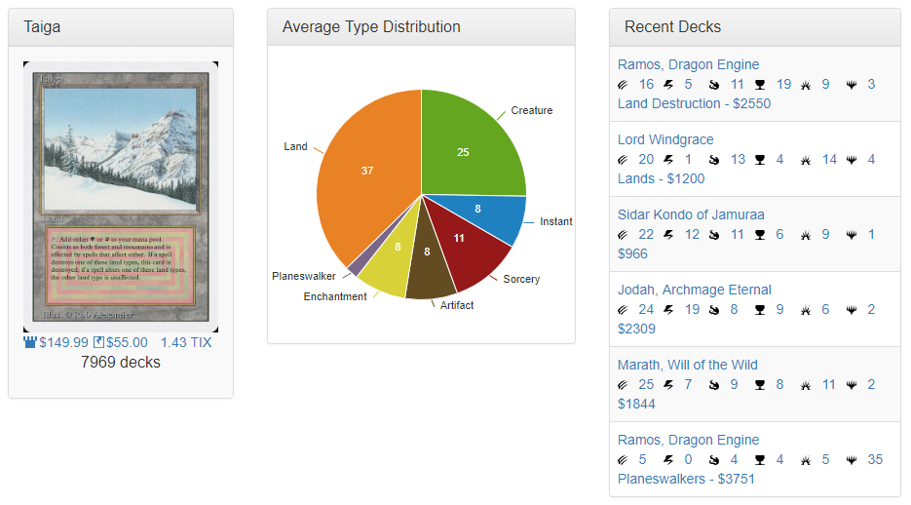Select the dark red Sorcery pie slice
The height and width of the screenshot is (505, 911).
tap(468, 249)
